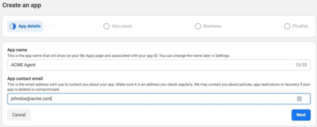The image size is (317, 127).
Task: Click inside the App contact email field
Action: coord(155,99)
